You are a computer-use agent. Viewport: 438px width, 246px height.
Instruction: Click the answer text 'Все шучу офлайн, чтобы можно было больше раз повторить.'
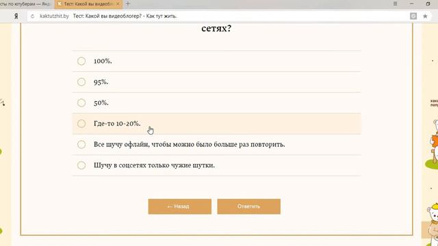point(190,144)
